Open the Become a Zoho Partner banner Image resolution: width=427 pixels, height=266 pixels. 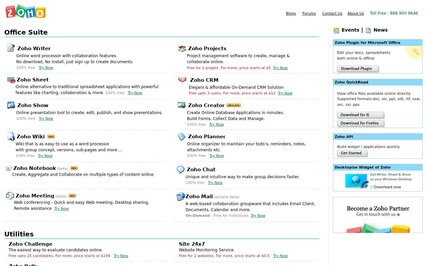click(x=378, y=215)
